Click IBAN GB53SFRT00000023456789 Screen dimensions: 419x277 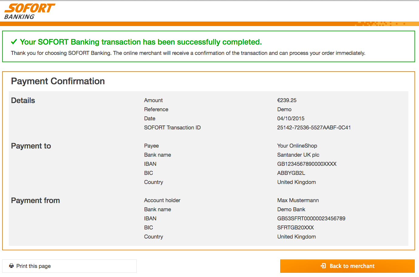[x=311, y=219]
